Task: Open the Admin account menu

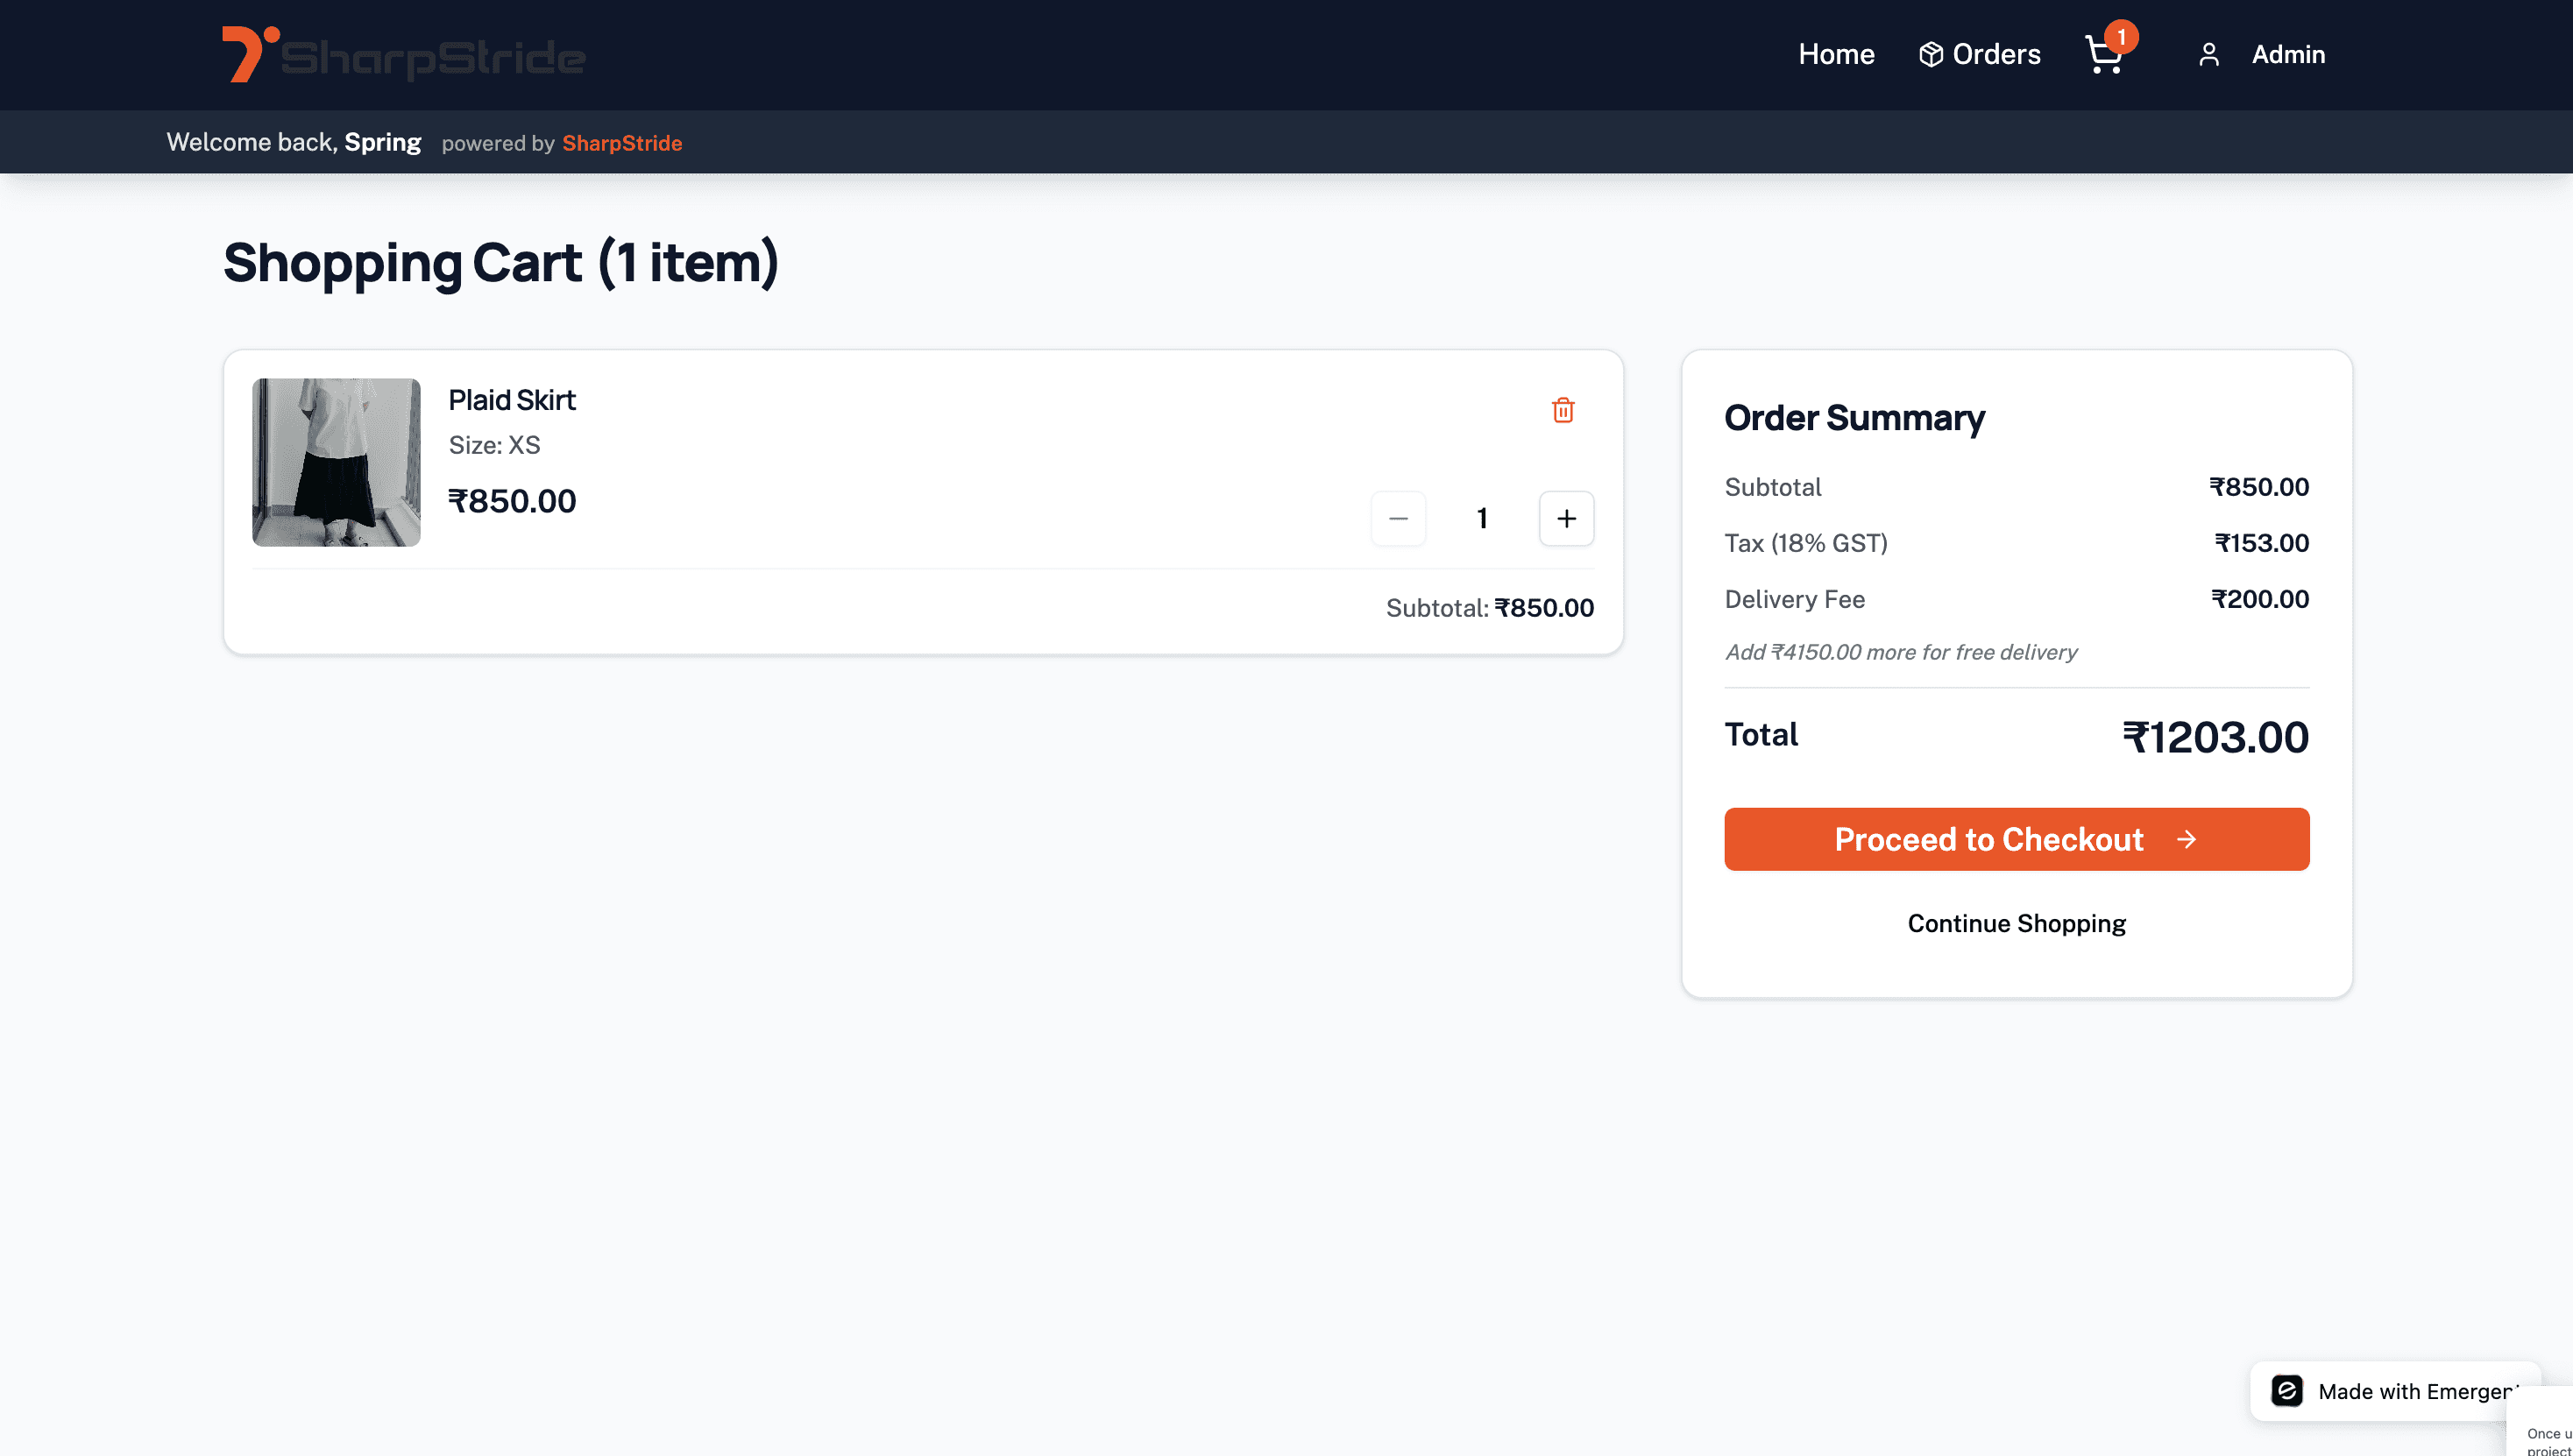Action: pyautogui.click(x=2288, y=55)
